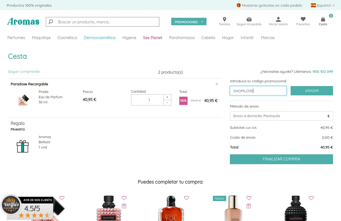Open the Parafarmacia menu

click(182, 38)
